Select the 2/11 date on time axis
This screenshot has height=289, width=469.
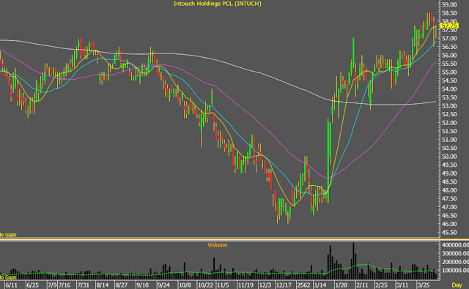click(362, 285)
